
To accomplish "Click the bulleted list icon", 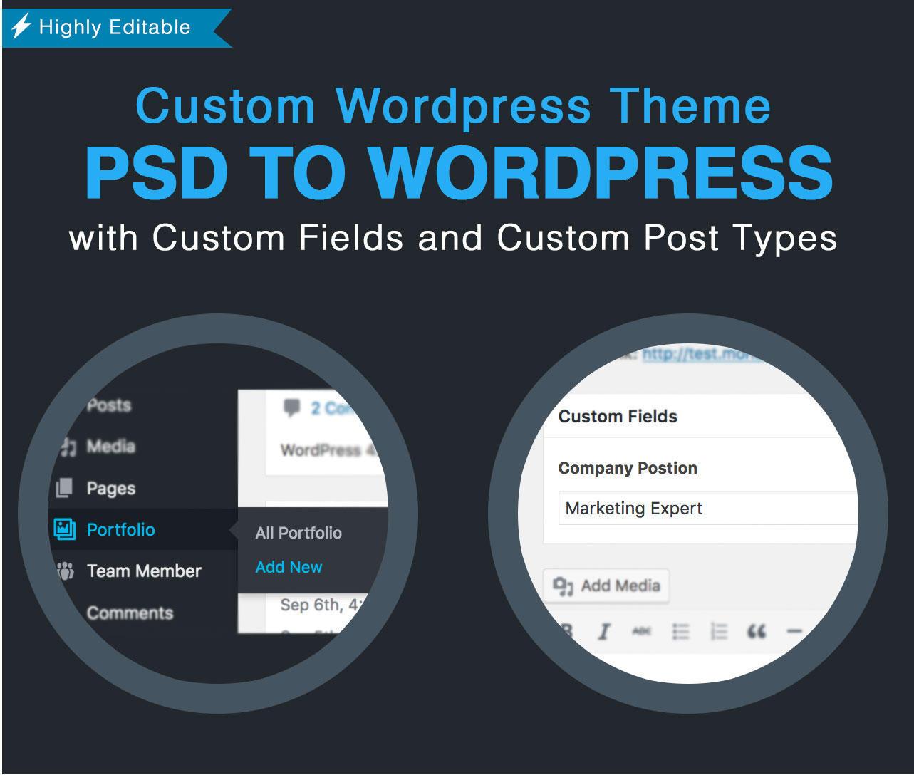I will (680, 630).
